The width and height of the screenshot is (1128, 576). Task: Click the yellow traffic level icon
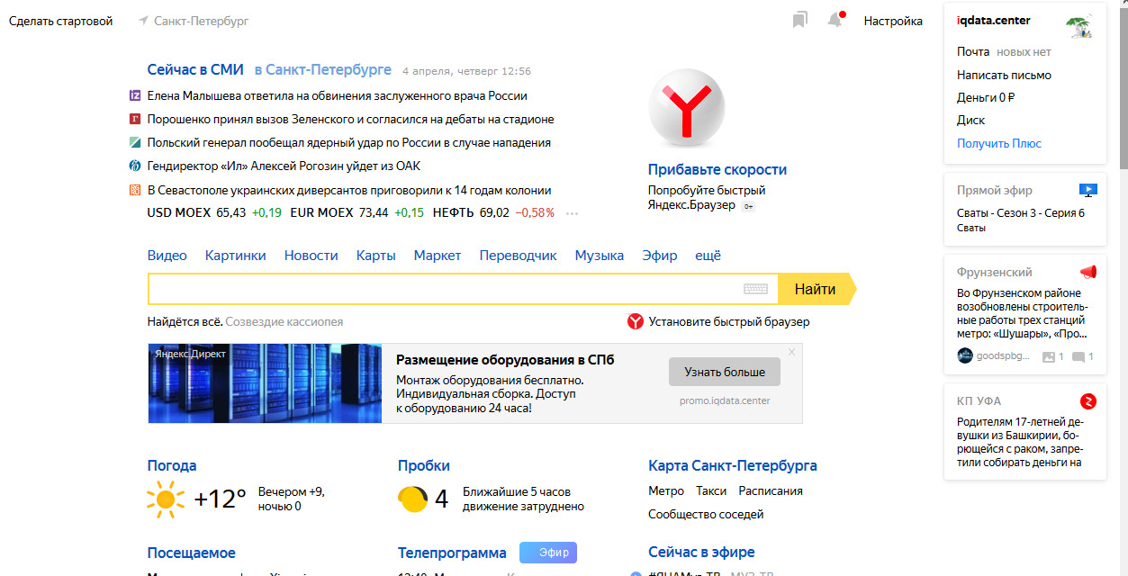coord(413,499)
